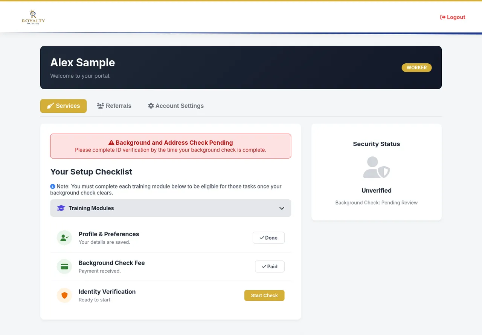The width and height of the screenshot is (482, 335).
Task: Click the Profile & Preferences title
Action: pyautogui.click(x=109, y=234)
